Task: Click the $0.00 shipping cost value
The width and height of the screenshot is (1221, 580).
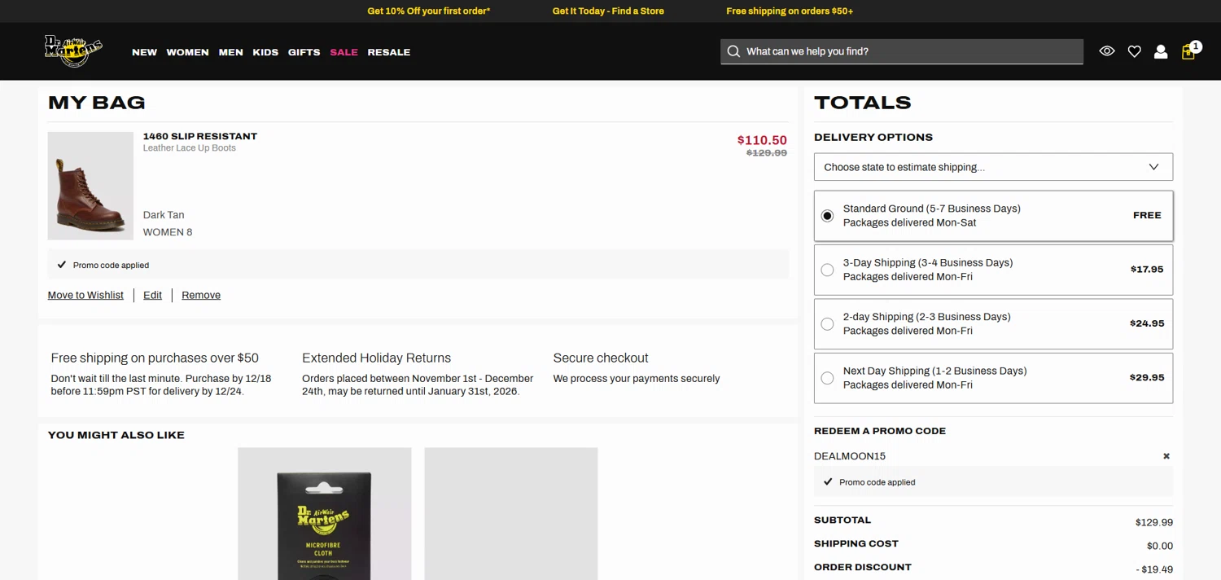Action: [x=1160, y=546]
